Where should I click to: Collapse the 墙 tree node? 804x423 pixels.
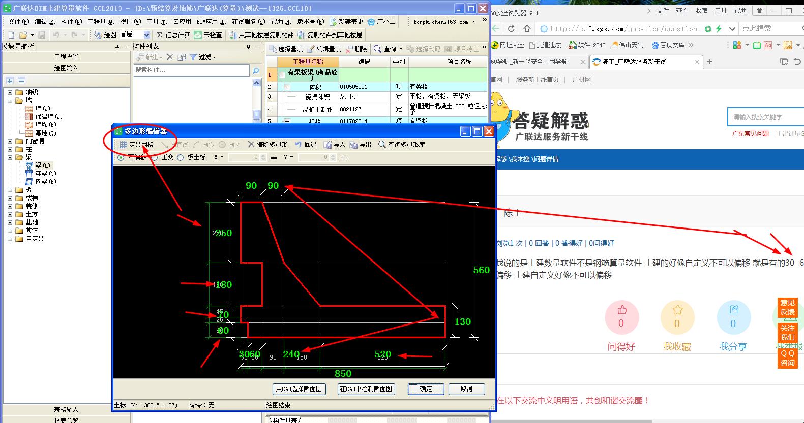click(x=10, y=101)
